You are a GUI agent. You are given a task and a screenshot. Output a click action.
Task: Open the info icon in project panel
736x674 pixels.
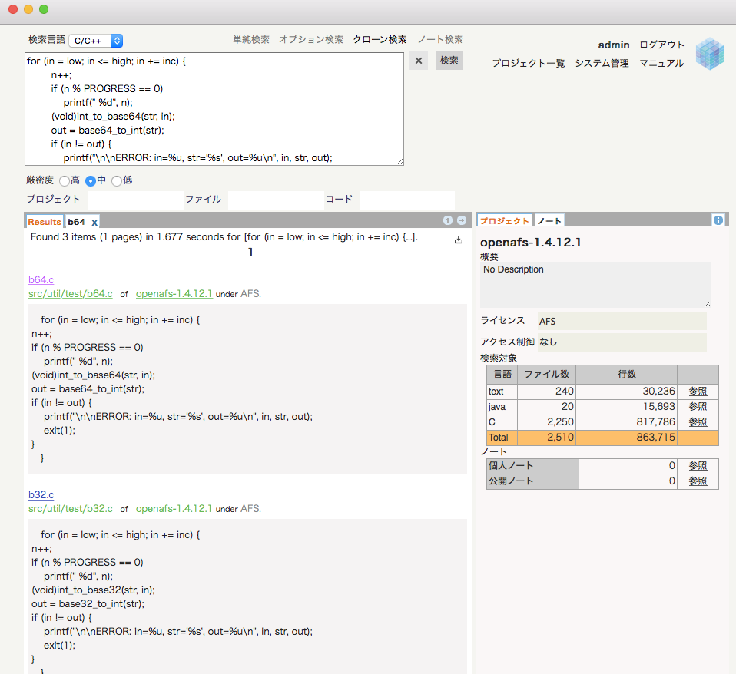[718, 220]
